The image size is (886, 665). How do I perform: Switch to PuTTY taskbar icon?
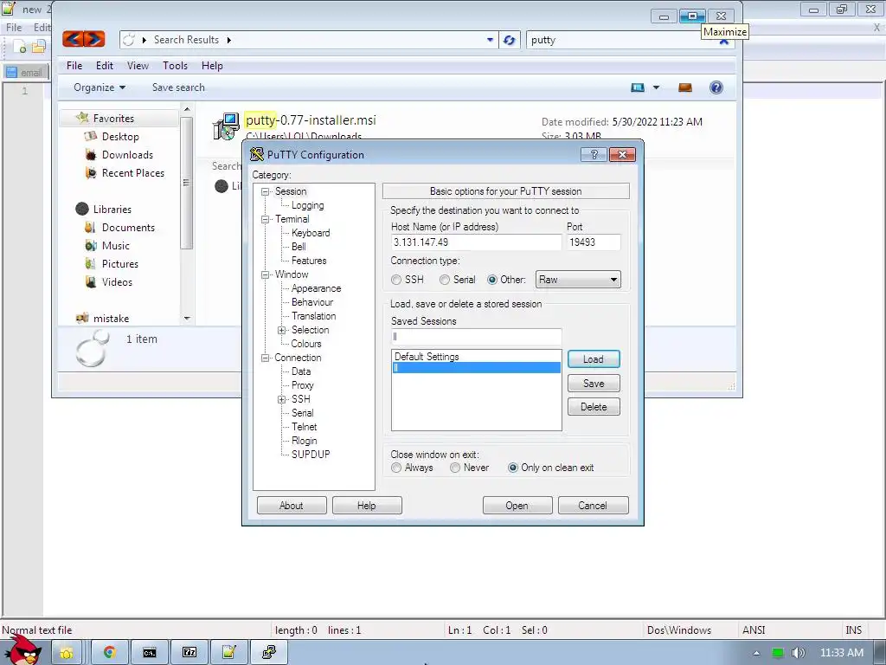269,652
